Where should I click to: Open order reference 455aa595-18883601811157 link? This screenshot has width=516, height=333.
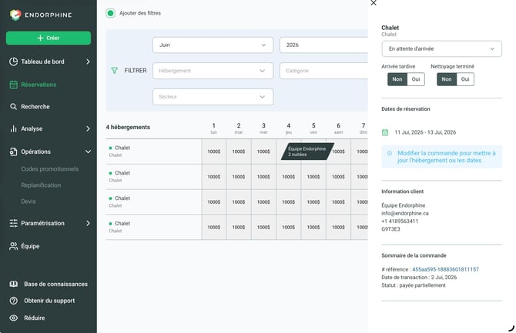click(x=445, y=269)
